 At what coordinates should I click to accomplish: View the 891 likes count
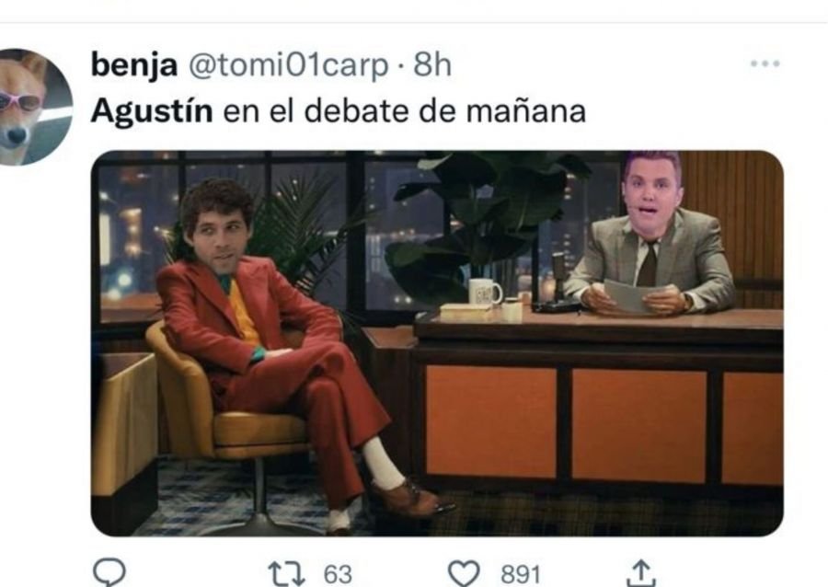tap(521, 574)
